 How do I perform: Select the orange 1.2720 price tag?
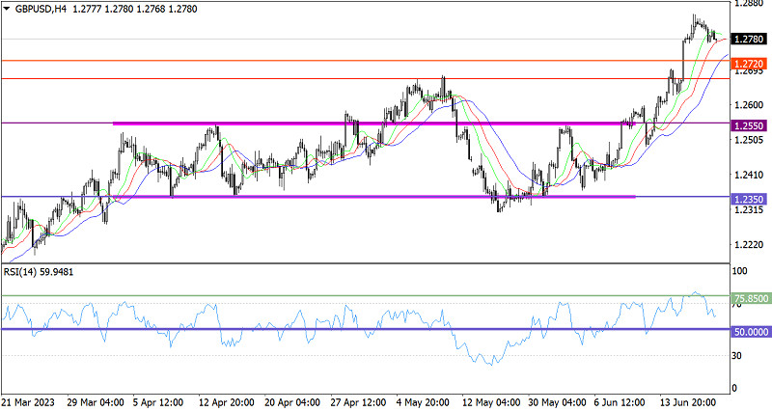pyautogui.click(x=749, y=62)
